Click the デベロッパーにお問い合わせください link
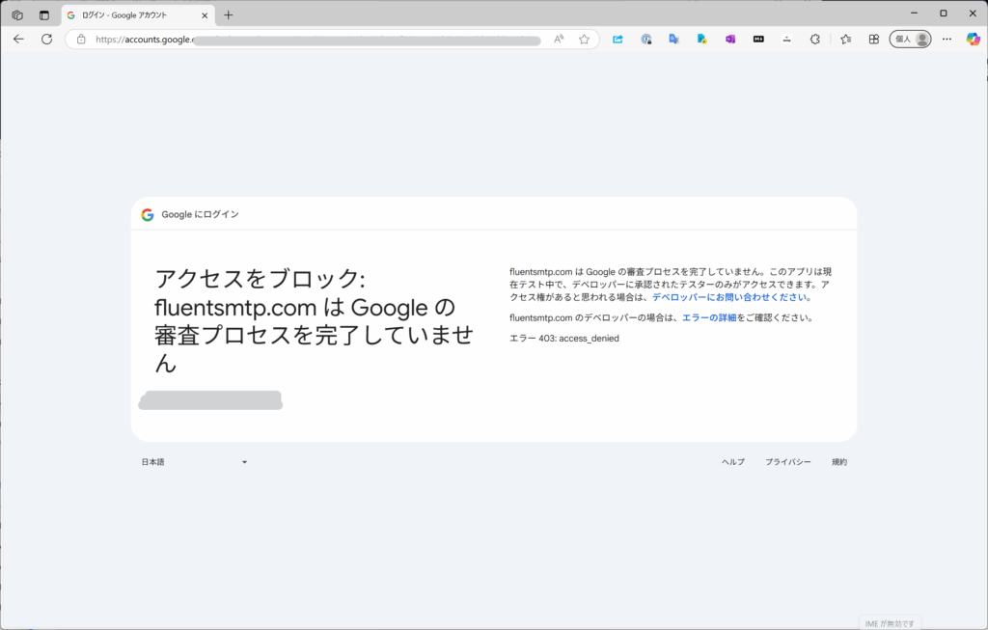This screenshot has width=988, height=630. tap(729, 297)
